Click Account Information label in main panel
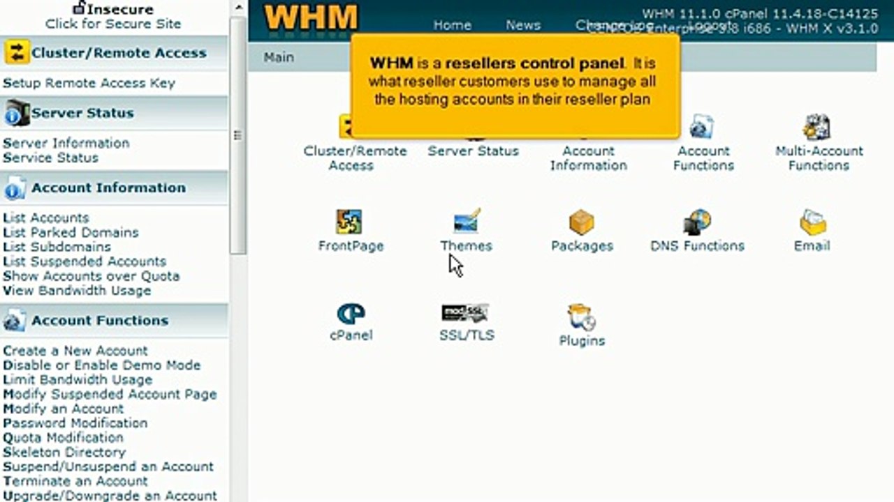The image size is (894, 502). click(x=588, y=158)
